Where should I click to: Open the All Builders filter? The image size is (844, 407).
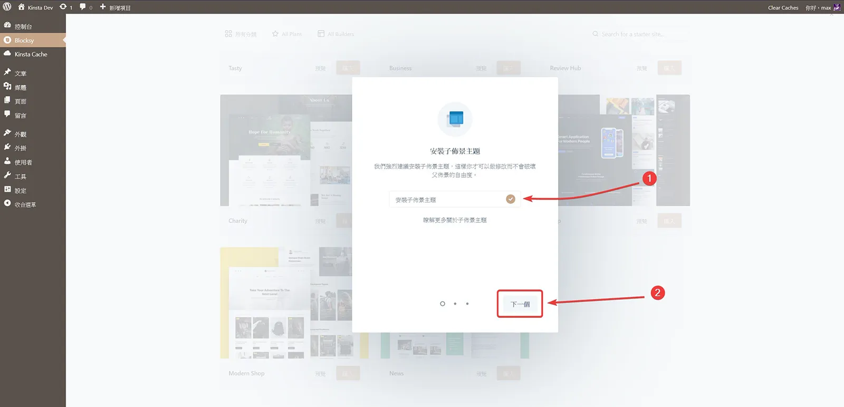[x=336, y=34]
